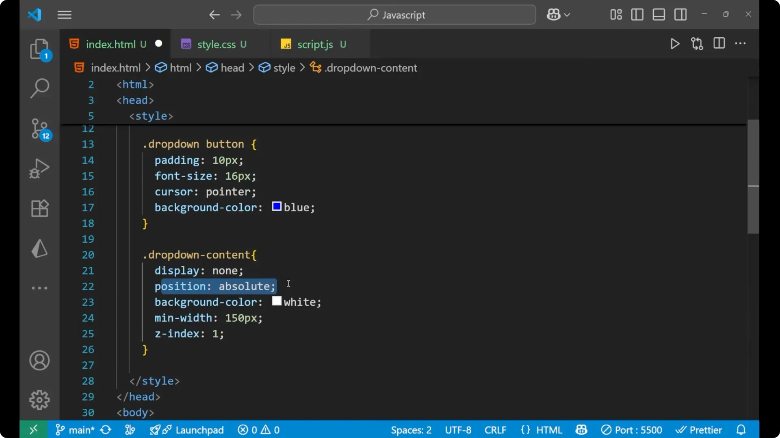Open the Extensions view

39,208
